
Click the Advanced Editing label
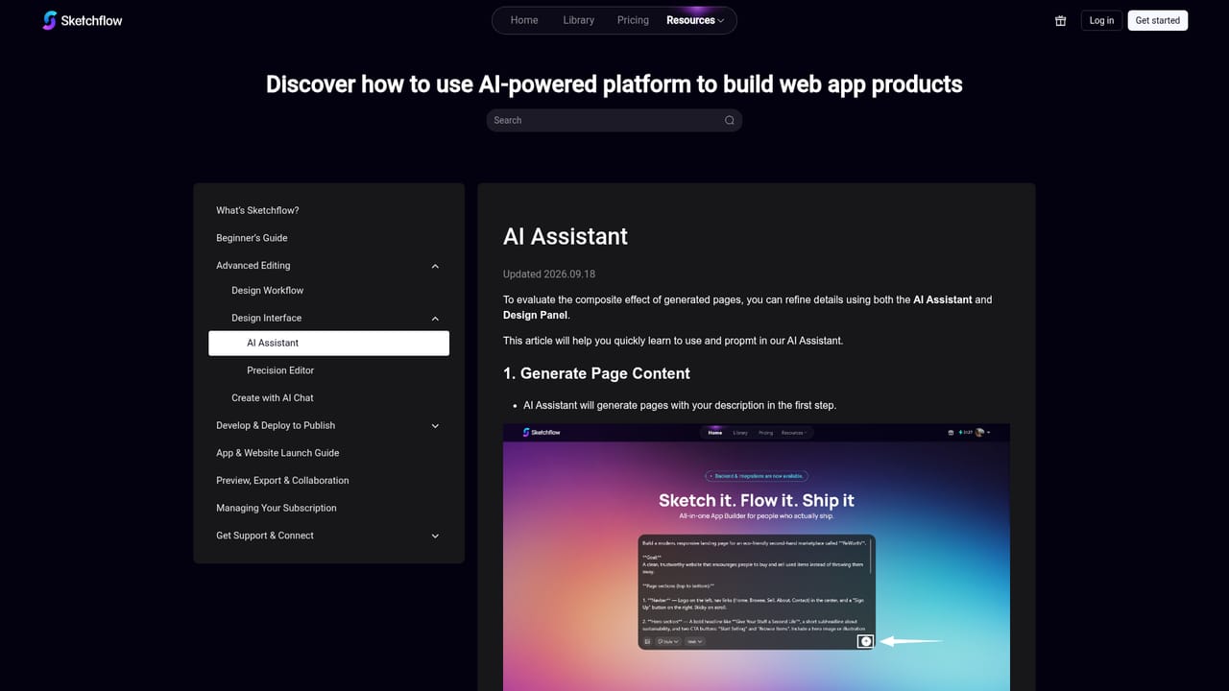[x=253, y=266]
